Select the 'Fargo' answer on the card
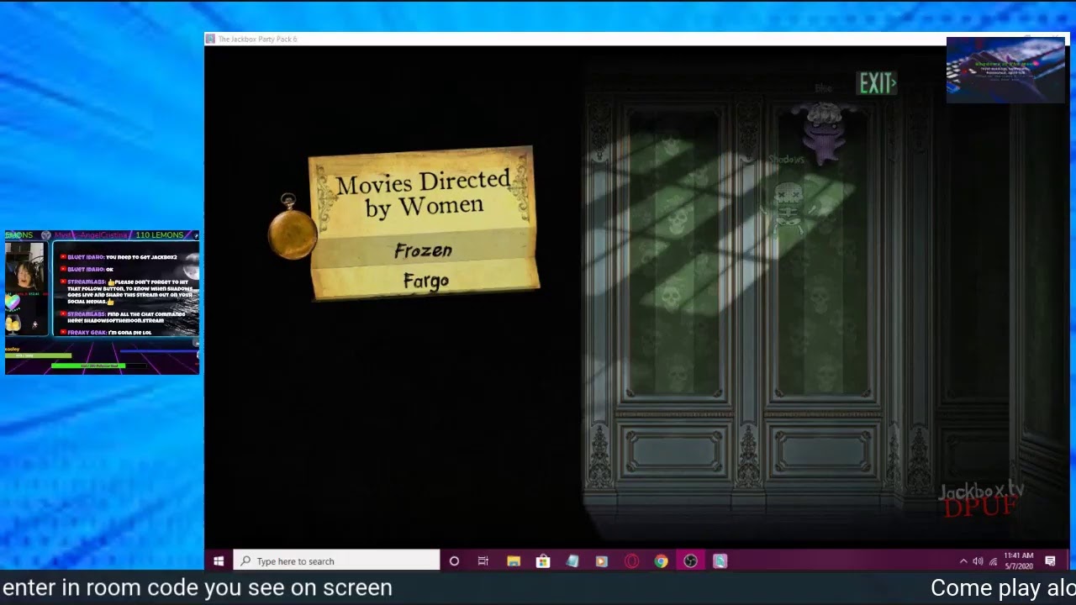Viewport: 1076px width, 605px height. (x=426, y=281)
